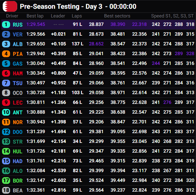Click speed trap value 320
196x195 pixels.
coord(190,180)
